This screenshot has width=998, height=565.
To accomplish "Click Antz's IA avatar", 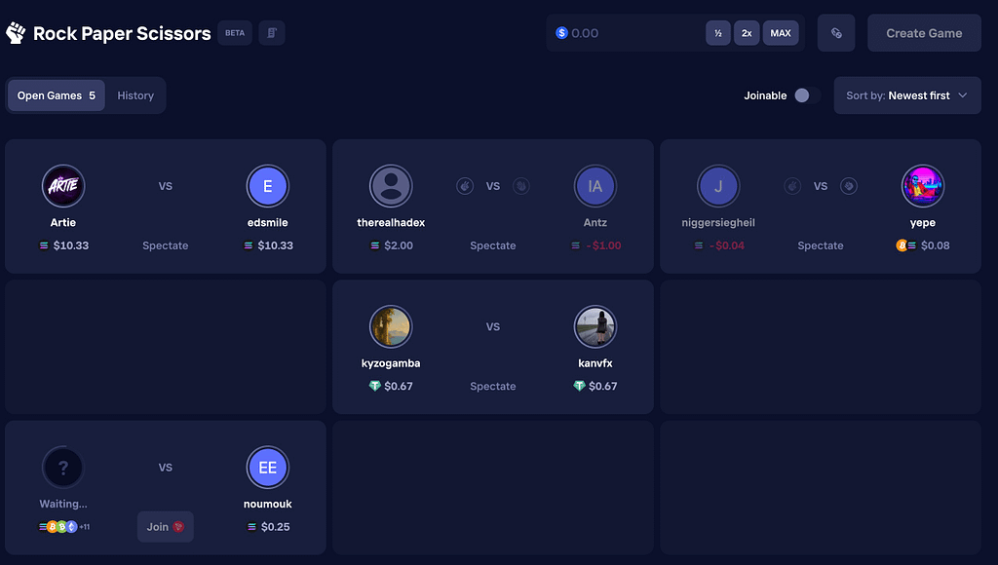I will 595,186.
